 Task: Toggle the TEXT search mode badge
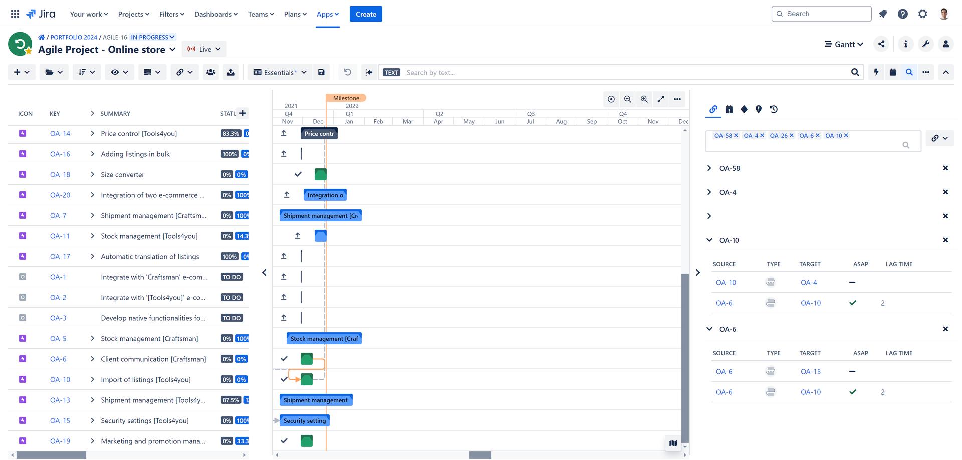392,72
